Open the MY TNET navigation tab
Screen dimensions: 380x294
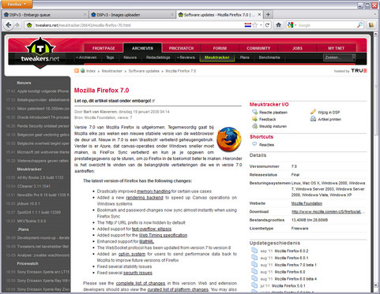point(336,48)
